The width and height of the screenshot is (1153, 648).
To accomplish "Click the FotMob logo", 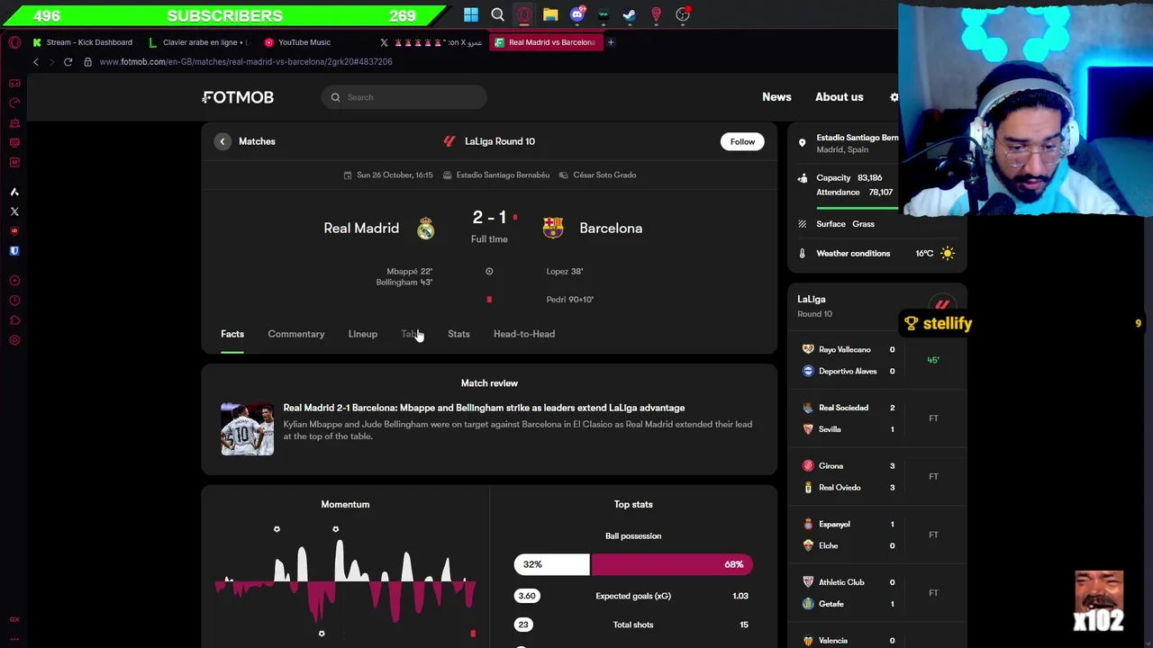I will pyautogui.click(x=238, y=97).
